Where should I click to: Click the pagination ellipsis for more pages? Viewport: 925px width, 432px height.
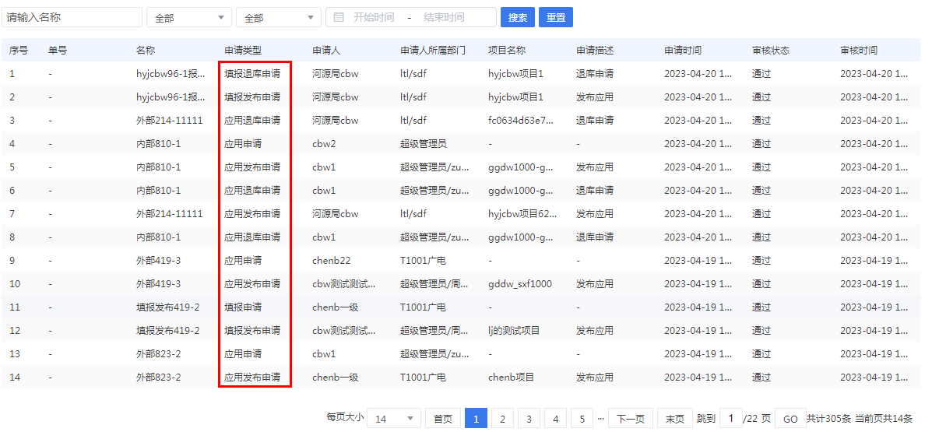[x=600, y=419]
